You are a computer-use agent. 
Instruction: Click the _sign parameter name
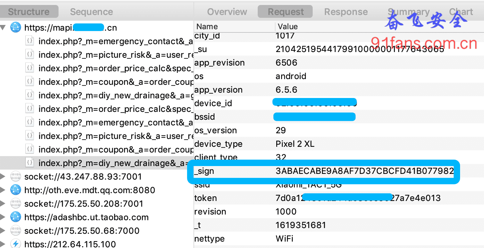204,171
